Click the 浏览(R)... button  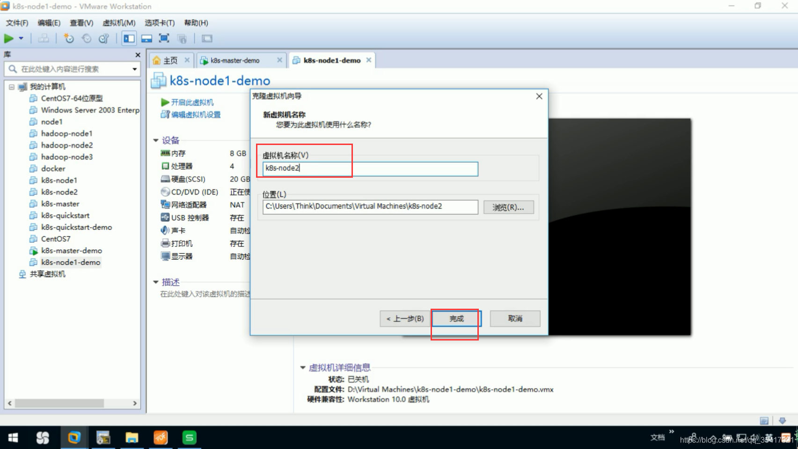coord(508,207)
